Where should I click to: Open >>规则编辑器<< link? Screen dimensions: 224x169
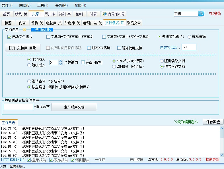coord(186,122)
